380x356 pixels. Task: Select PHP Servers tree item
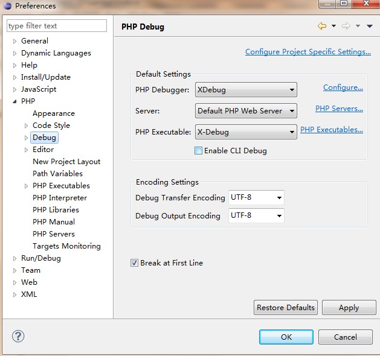point(54,234)
